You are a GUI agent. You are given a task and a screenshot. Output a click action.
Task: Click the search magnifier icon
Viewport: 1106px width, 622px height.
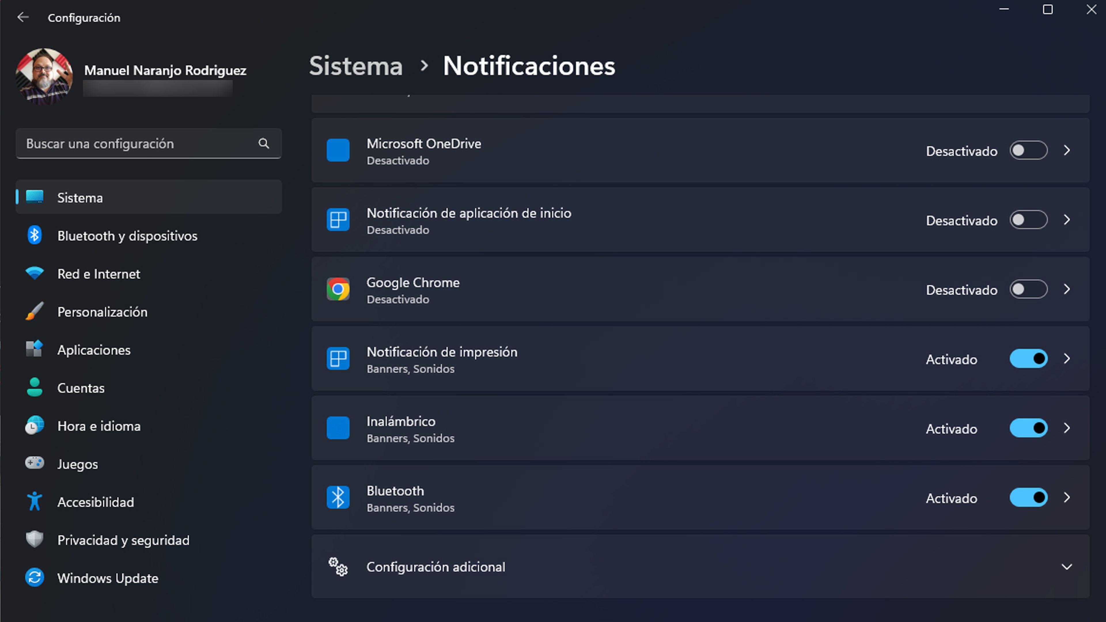(x=264, y=143)
